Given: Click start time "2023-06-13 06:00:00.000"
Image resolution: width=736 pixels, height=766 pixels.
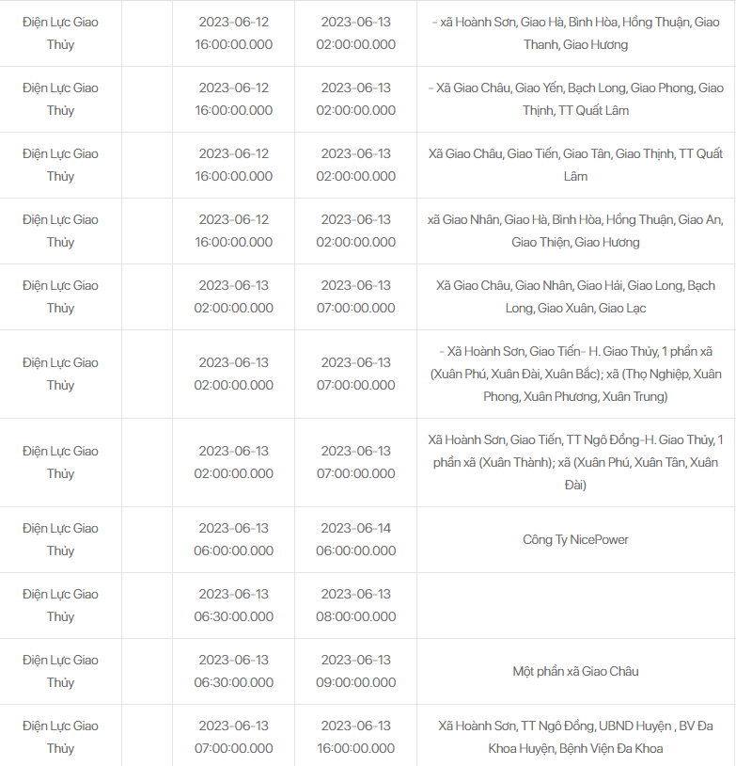Looking at the screenshot, I should pos(233,540).
